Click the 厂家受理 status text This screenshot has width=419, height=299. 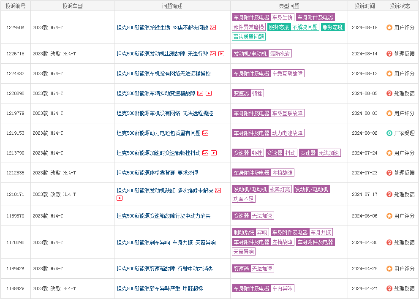pos(405,133)
